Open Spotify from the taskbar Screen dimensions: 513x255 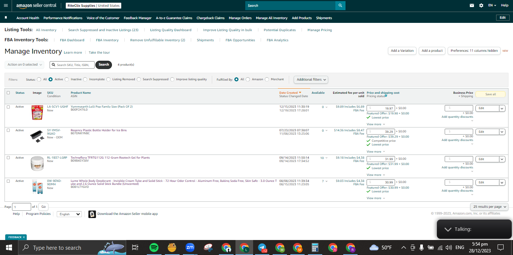point(154,247)
